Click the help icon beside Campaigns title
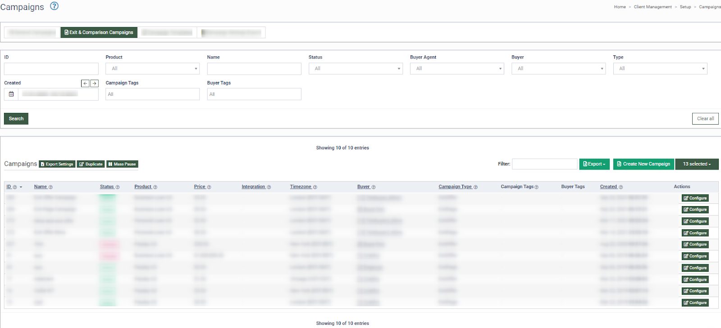The image size is (721, 328). tap(54, 6)
